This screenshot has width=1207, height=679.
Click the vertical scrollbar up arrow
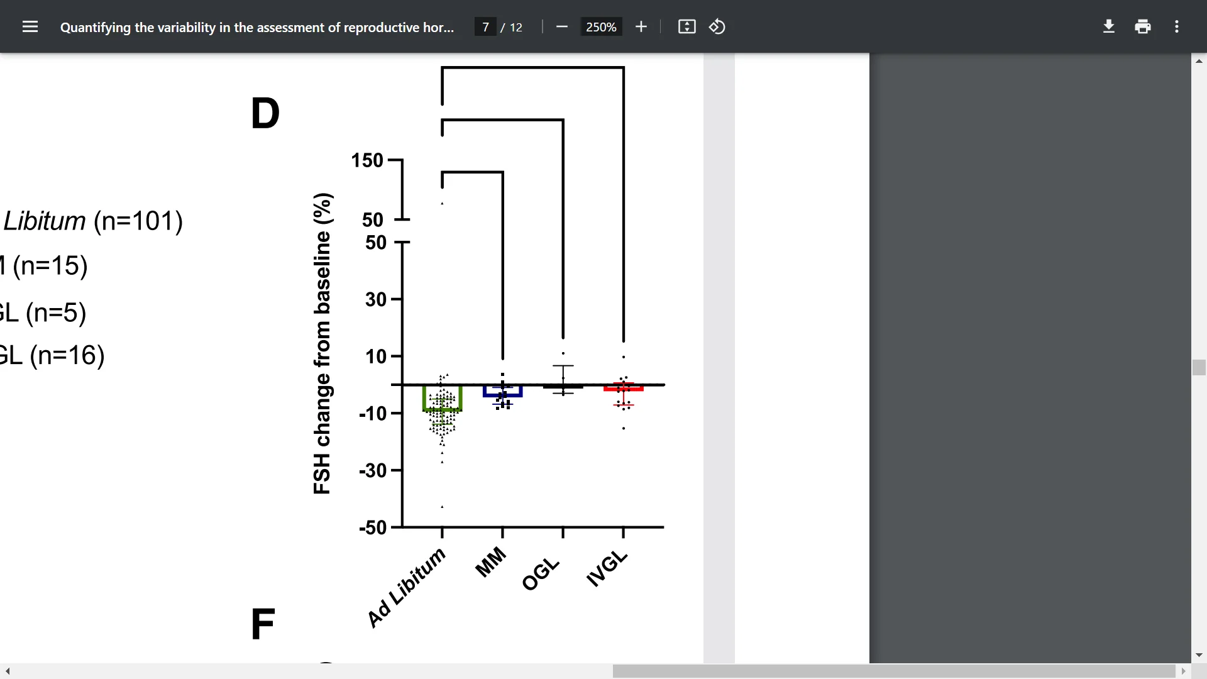[x=1199, y=61]
